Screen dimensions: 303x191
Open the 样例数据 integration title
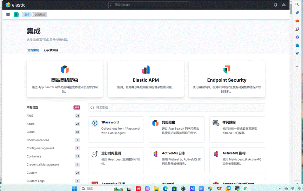(229, 122)
